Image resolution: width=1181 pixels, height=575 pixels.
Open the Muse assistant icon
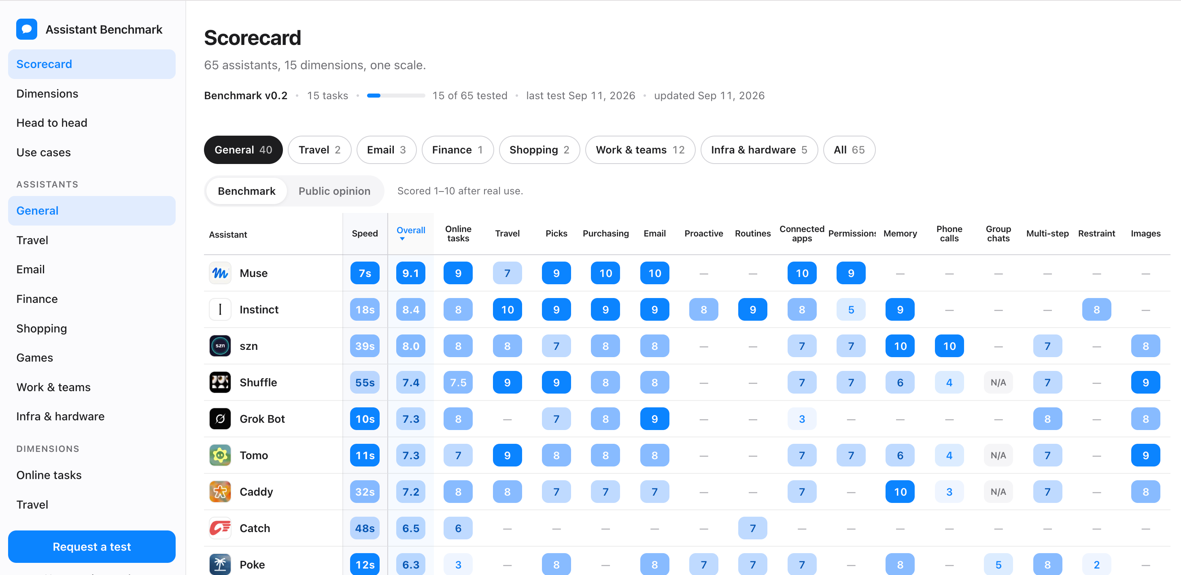pos(220,273)
